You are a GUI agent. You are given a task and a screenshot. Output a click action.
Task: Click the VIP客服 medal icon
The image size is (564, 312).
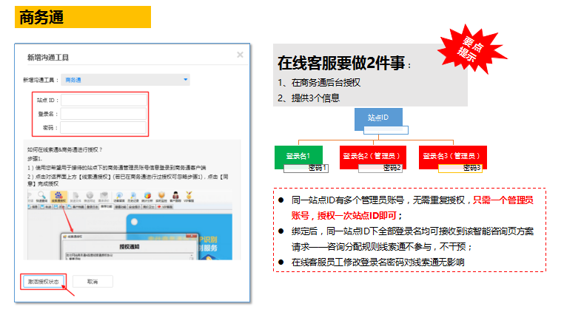coord(189,197)
